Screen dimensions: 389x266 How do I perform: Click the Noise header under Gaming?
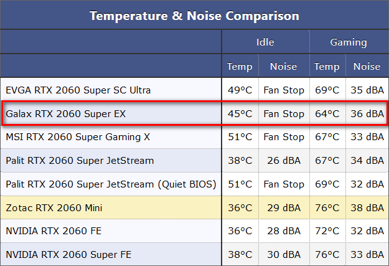367,66
